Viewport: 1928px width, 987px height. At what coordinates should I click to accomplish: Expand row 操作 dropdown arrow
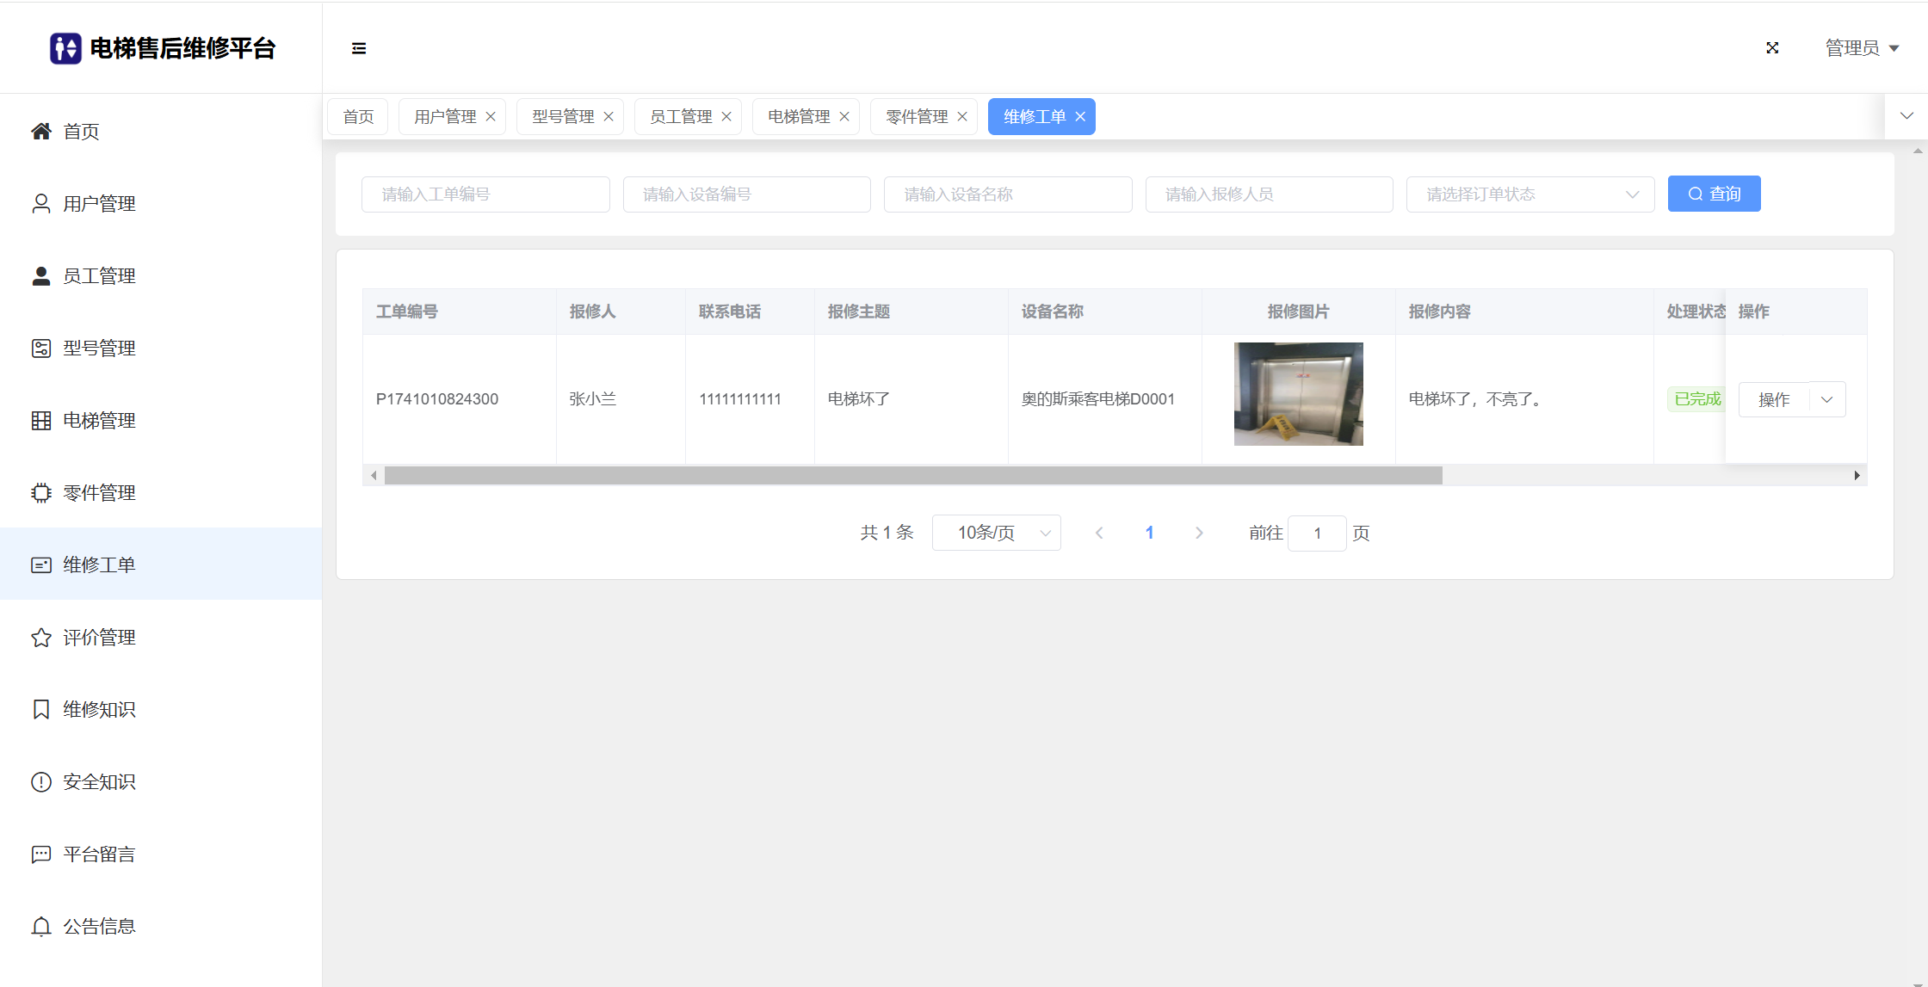(1827, 399)
